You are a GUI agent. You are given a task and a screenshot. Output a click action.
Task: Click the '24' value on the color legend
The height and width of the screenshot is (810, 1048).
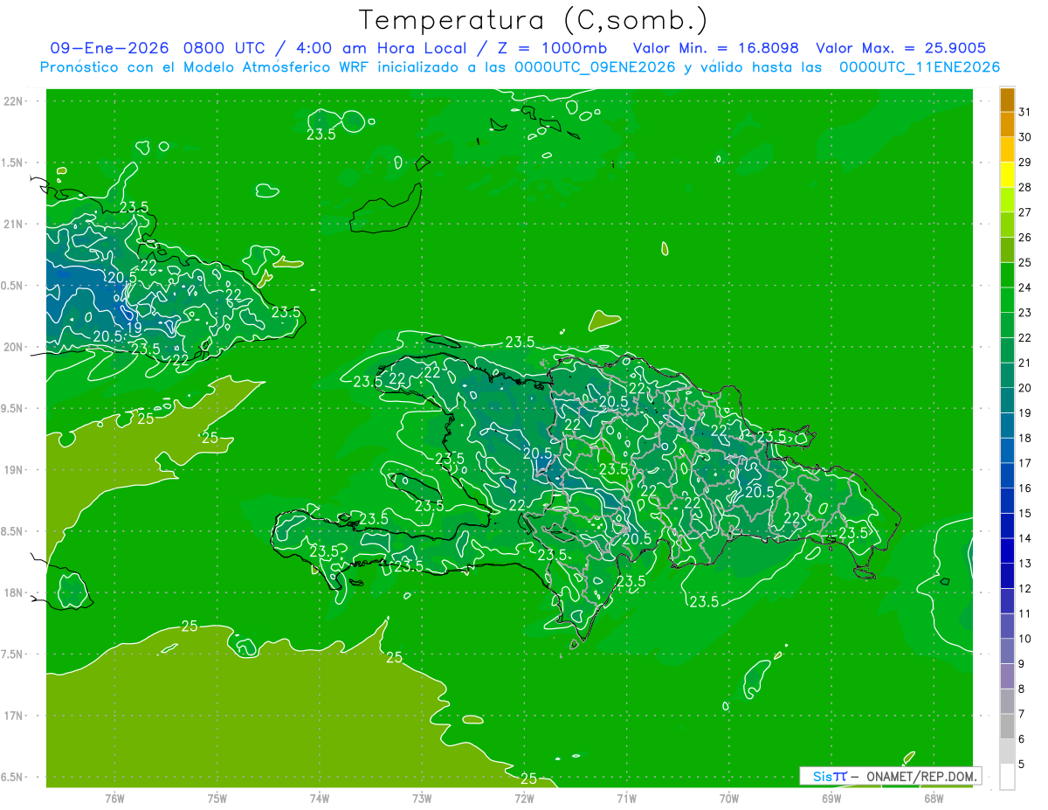click(1024, 287)
